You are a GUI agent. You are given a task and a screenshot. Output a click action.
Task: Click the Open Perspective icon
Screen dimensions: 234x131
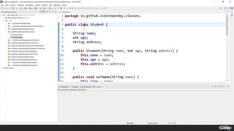225,8
